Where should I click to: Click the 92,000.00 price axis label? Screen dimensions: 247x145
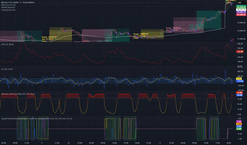241,31
